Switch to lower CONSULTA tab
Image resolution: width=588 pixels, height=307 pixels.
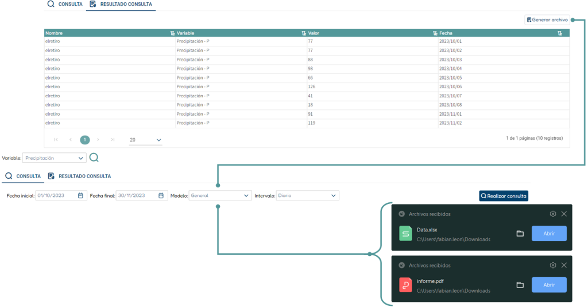point(23,176)
